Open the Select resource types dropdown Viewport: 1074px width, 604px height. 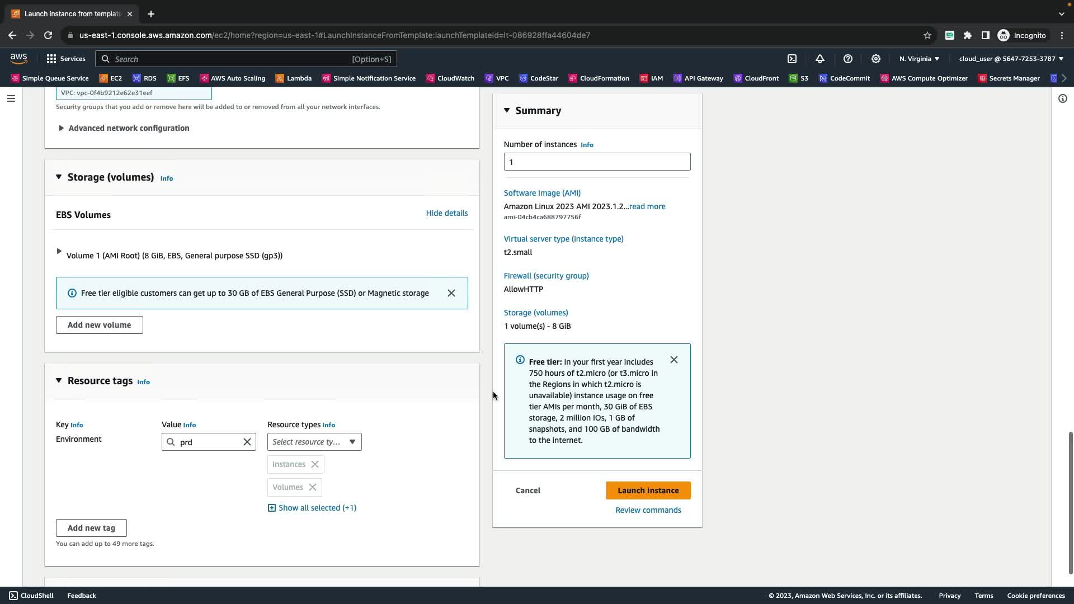pyautogui.click(x=314, y=442)
